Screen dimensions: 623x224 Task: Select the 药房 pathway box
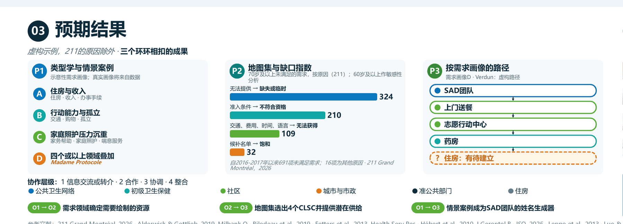[x=513, y=141]
